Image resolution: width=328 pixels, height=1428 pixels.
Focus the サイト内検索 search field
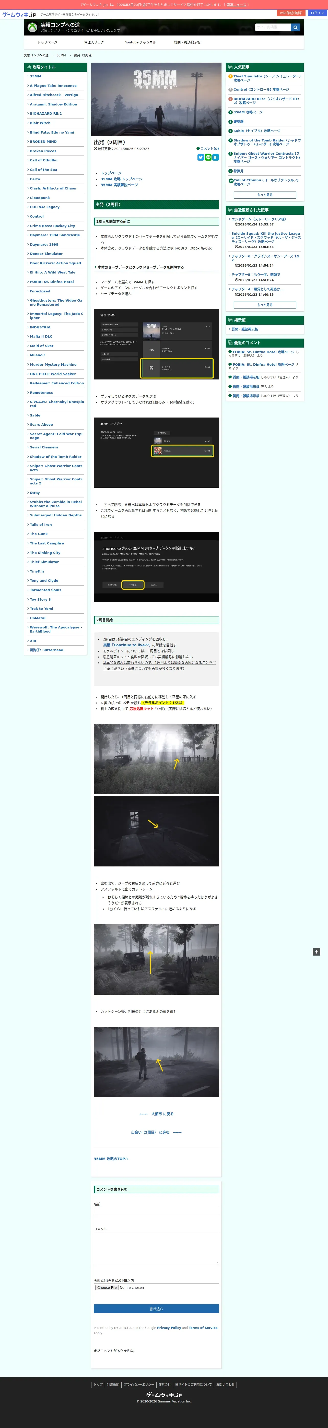click(x=273, y=27)
